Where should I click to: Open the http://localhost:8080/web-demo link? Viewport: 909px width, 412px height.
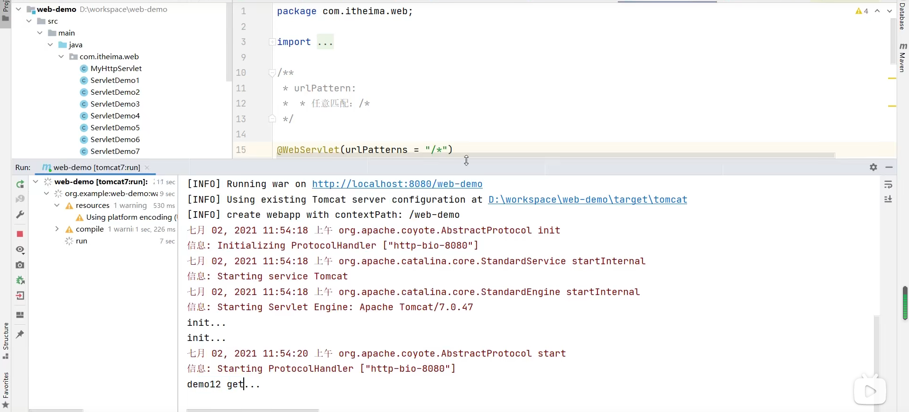397,184
